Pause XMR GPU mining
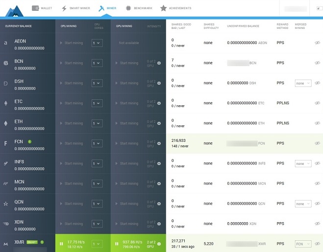The image size is (323, 252). pos(117,244)
